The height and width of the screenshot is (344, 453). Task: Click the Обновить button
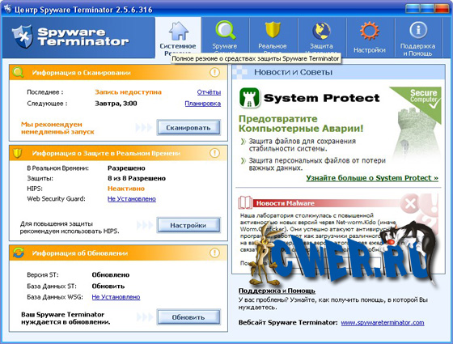coord(188,317)
